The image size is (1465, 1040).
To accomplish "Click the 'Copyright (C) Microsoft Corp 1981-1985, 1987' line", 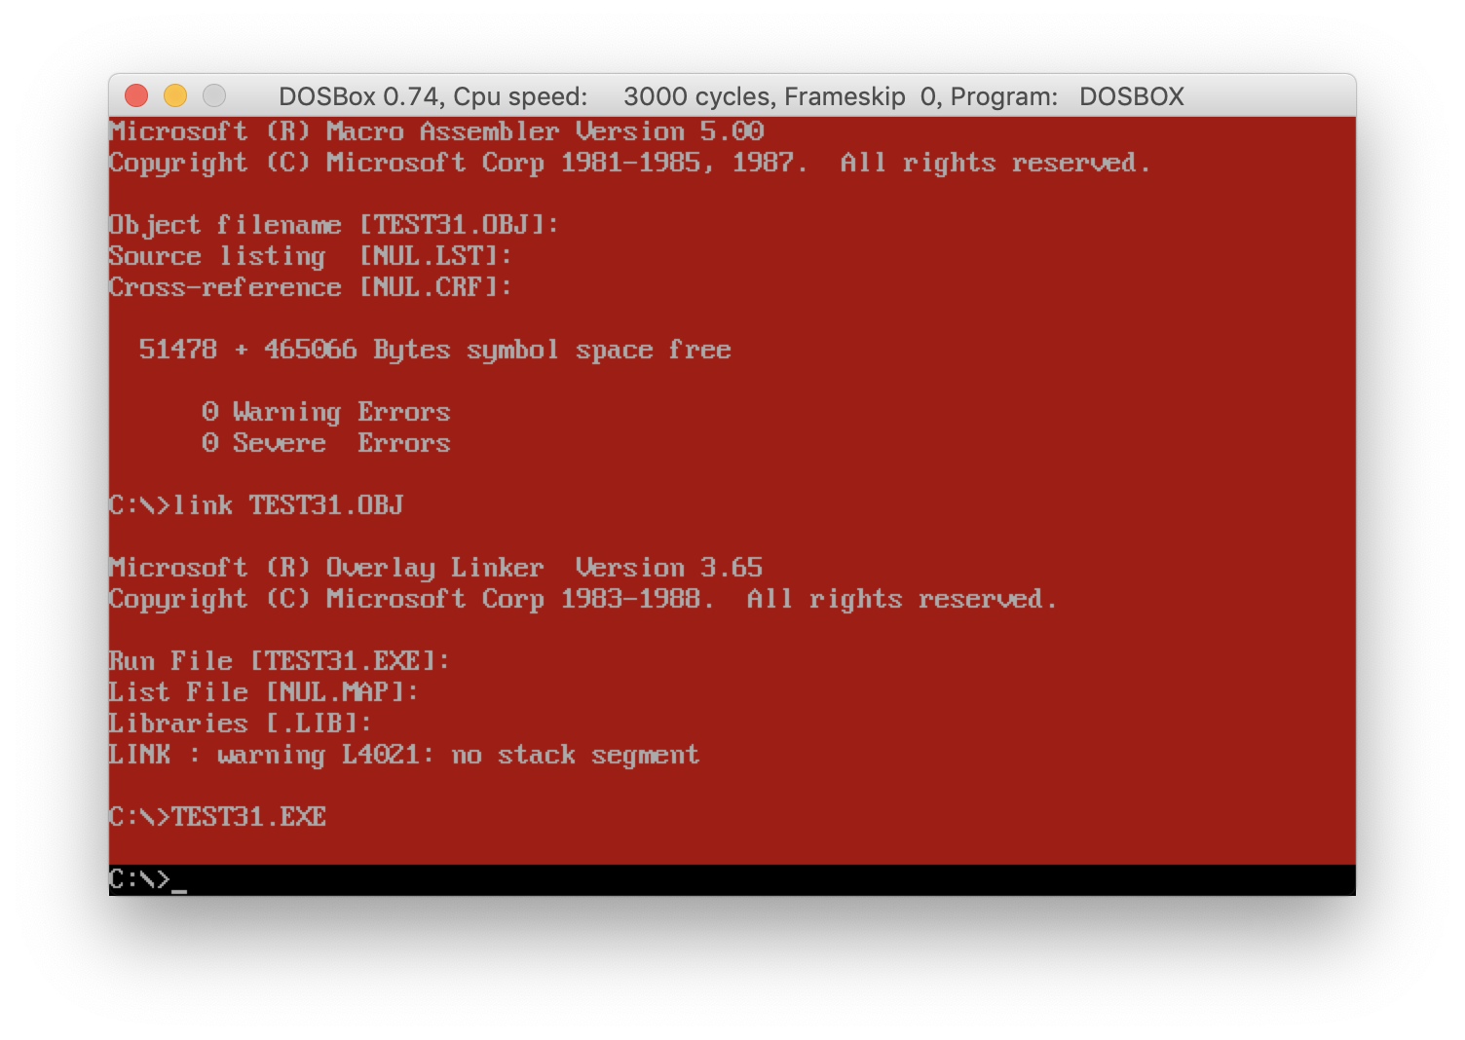I will (629, 163).
